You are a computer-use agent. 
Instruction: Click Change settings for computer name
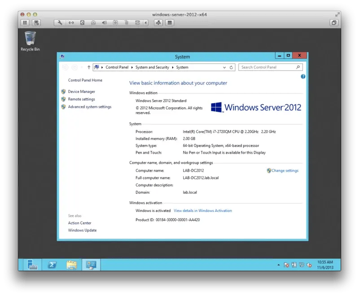(285, 171)
